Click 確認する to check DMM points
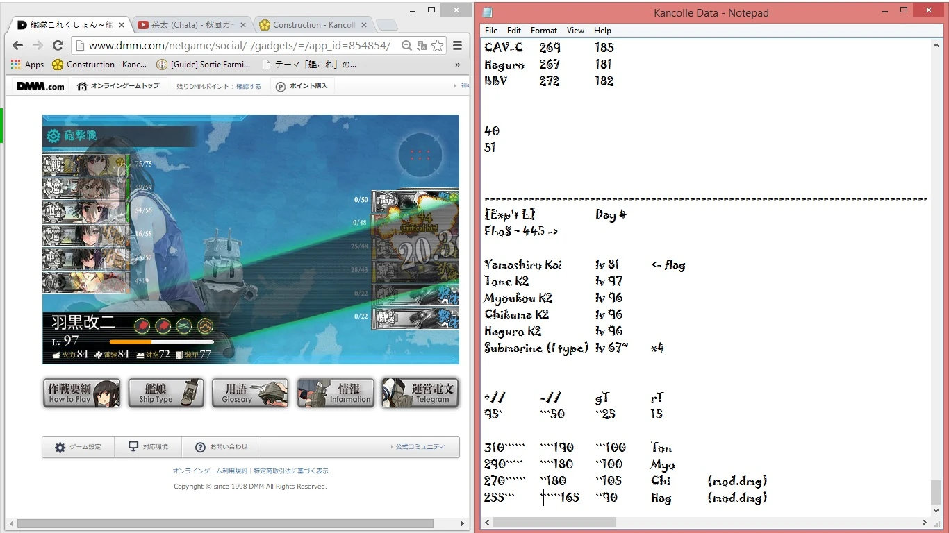Viewport: 949px width, 533px height. pyautogui.click(x=249, y=86)
